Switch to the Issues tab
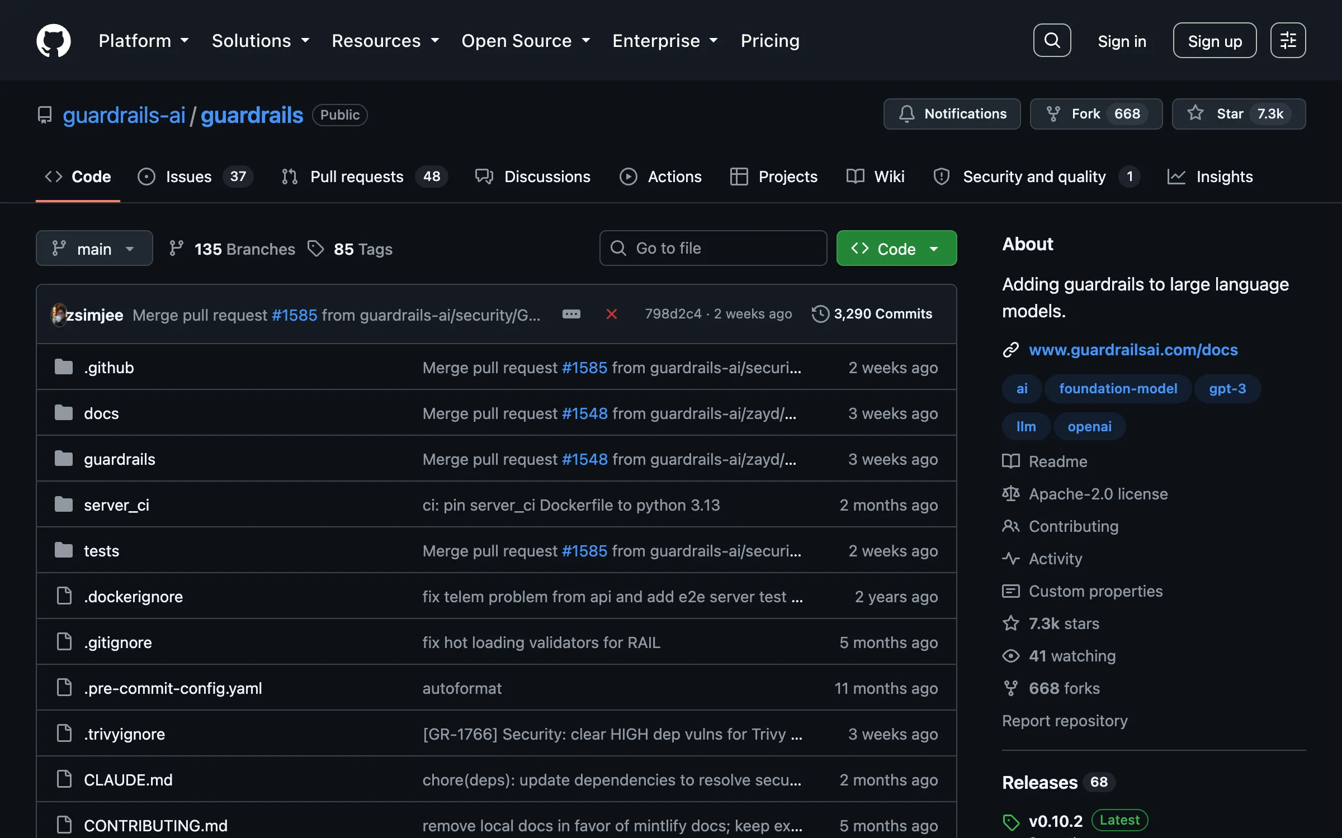Viewport: 1342px width, 838px height. point(195,177)
